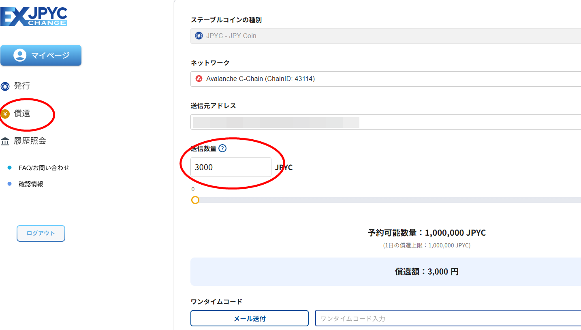Expand the ネットワーク Avalanche C-Chain selector
The height and width of the screenshot is (330, 581).
[385, 79]
